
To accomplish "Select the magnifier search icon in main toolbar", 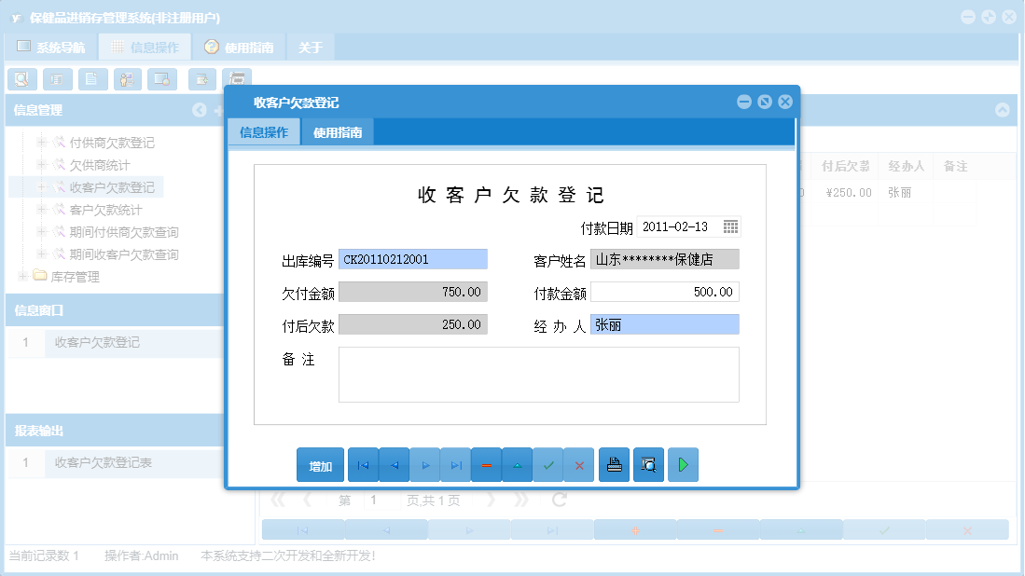I will (x=21, y=79).
